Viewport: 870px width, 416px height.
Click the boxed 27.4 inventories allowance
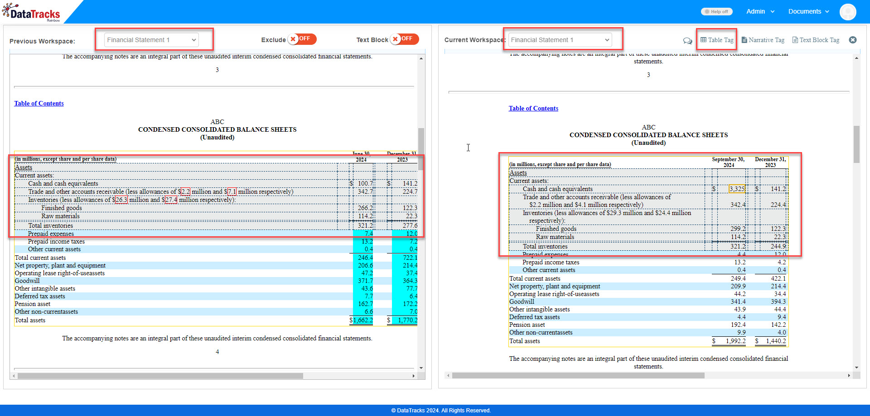coord(171,200)
